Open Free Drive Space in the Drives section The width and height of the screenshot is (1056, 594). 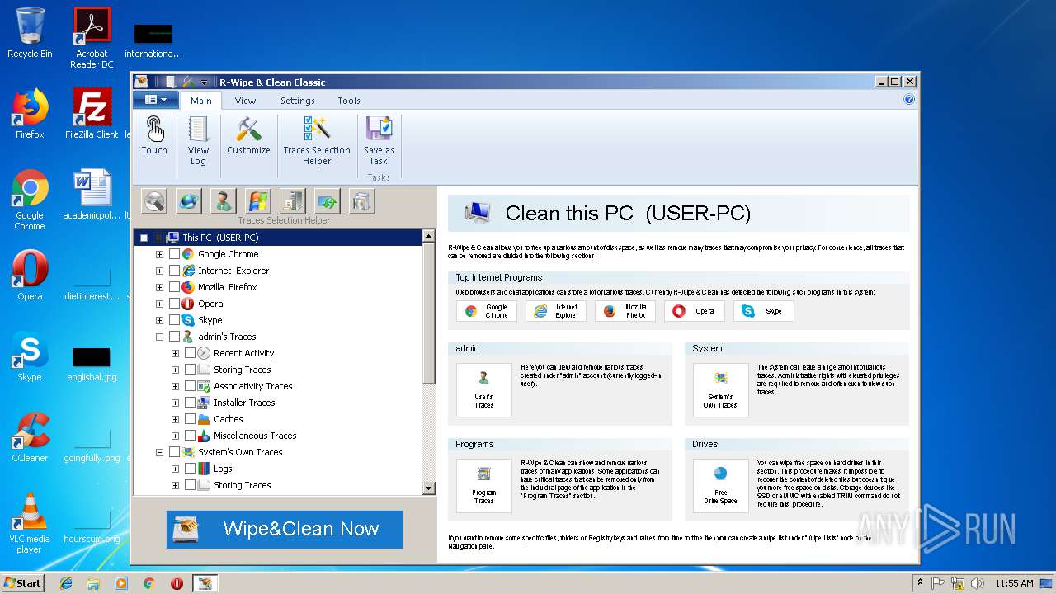point(720,486)
